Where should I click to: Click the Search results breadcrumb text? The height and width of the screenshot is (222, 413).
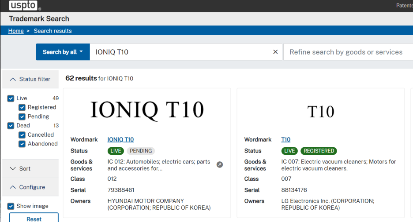tap(53, 31)
